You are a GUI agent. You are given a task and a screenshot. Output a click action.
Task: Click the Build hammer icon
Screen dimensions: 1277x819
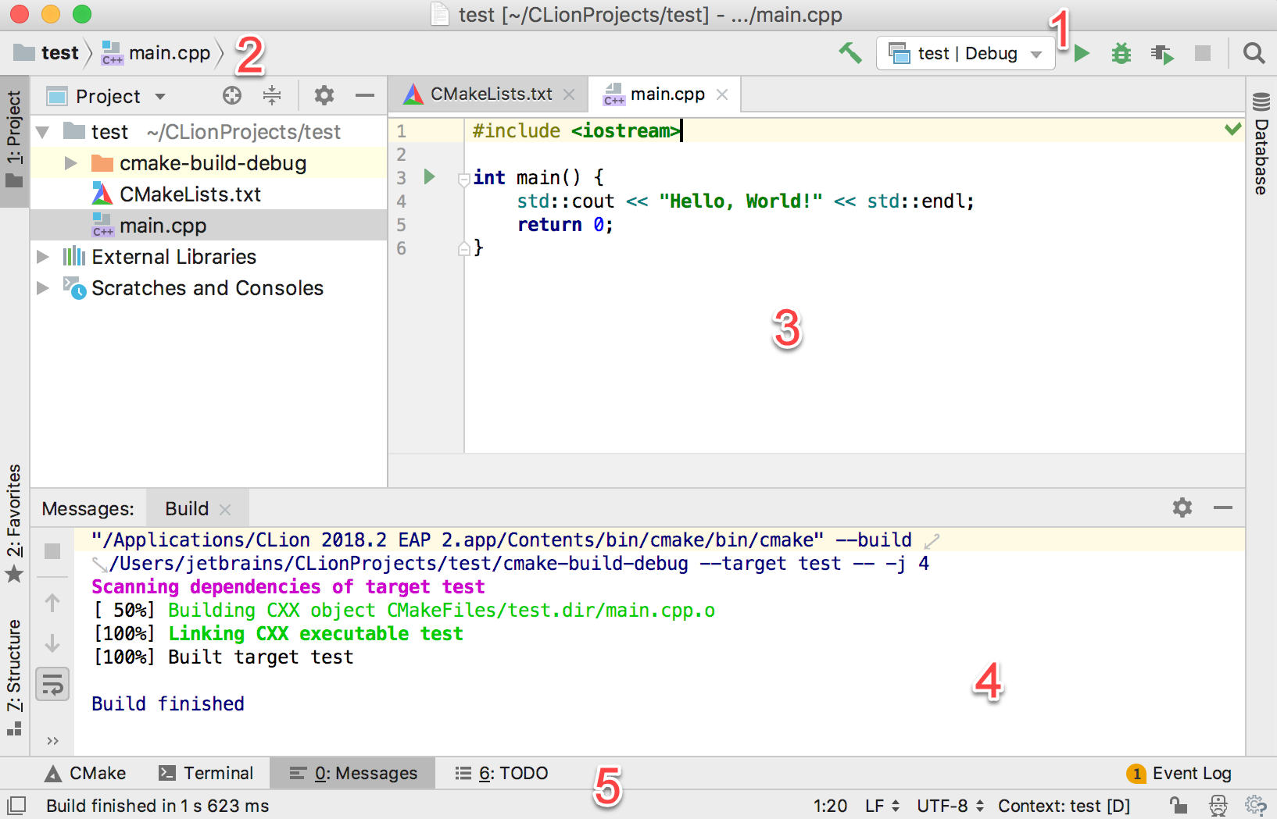[850, 53]
